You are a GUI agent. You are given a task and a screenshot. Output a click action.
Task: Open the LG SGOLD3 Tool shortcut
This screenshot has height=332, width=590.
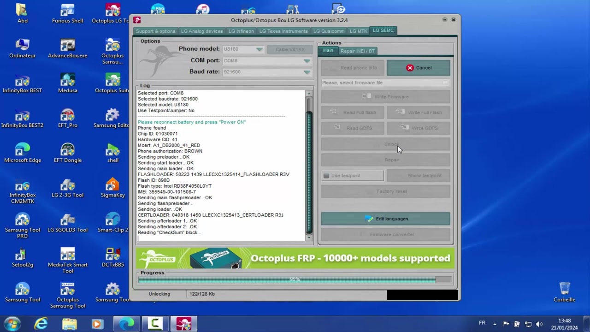click(x=67, y=223)
